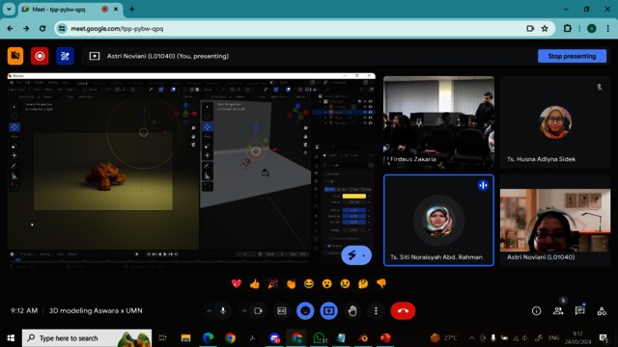Click the Stop presenting button
The width and height of the screenshot is (618, 347).
coord(572,56)
